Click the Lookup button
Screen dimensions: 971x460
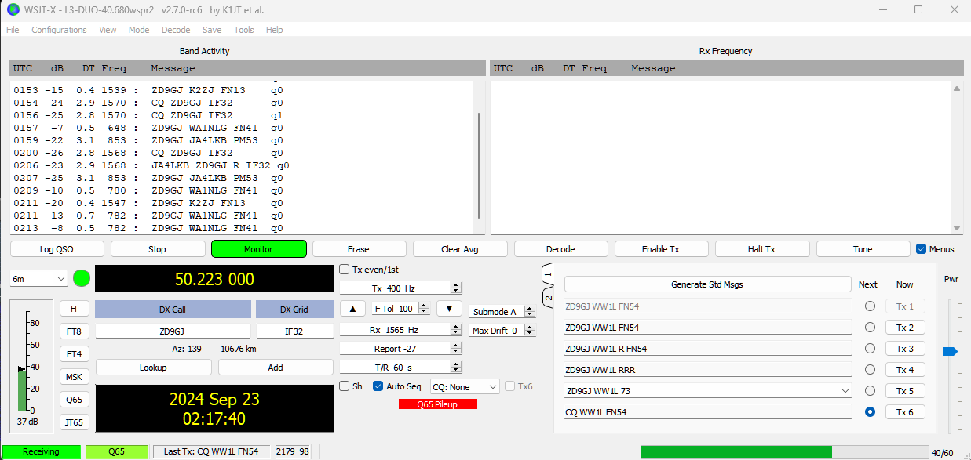(x=153, y=367)
